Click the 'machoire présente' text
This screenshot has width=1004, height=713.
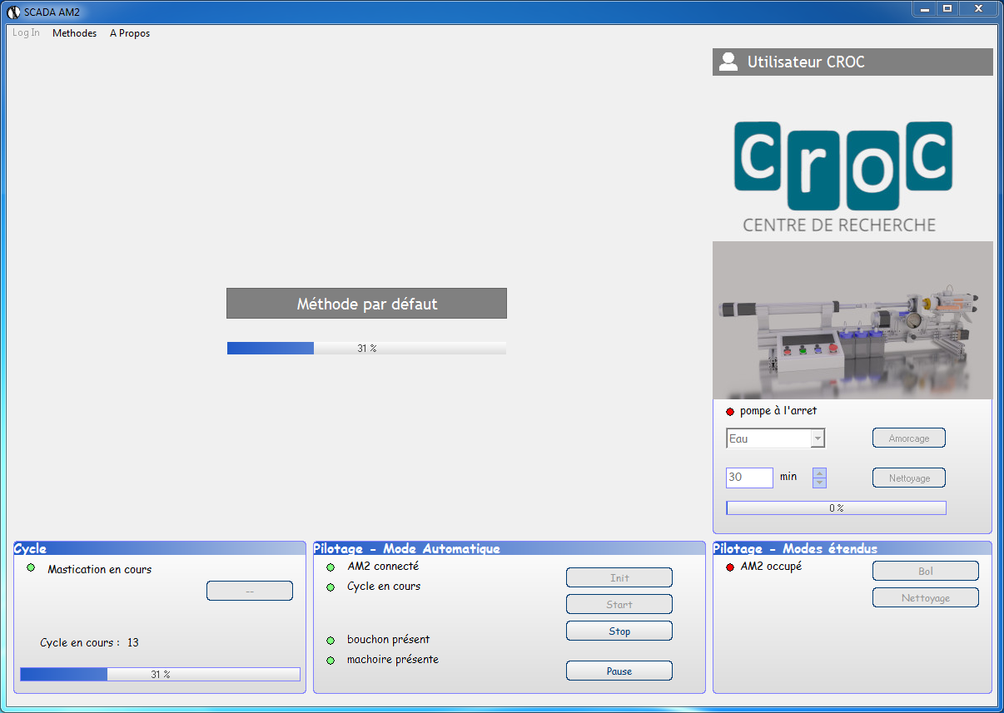(x=393, y=660)
